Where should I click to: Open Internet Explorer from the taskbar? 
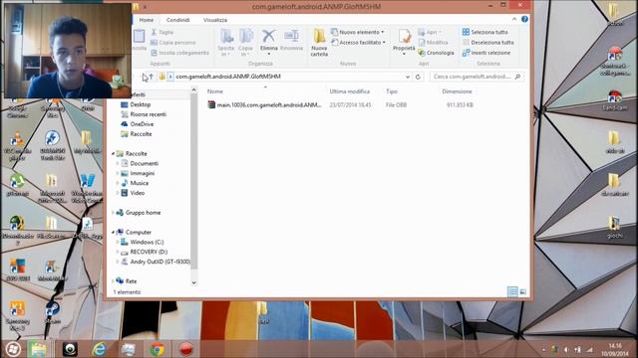pyautogui.click(x=99, y=349)
